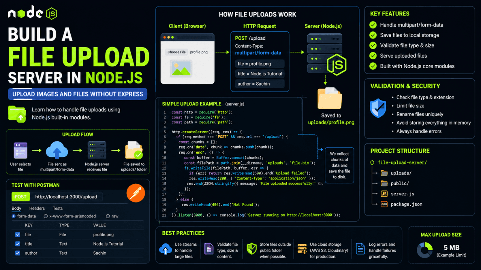Click the lightbulb icon beside file-upload-server/
The width and height of the screenshot is (481, 270).
[x=372, y=163]
